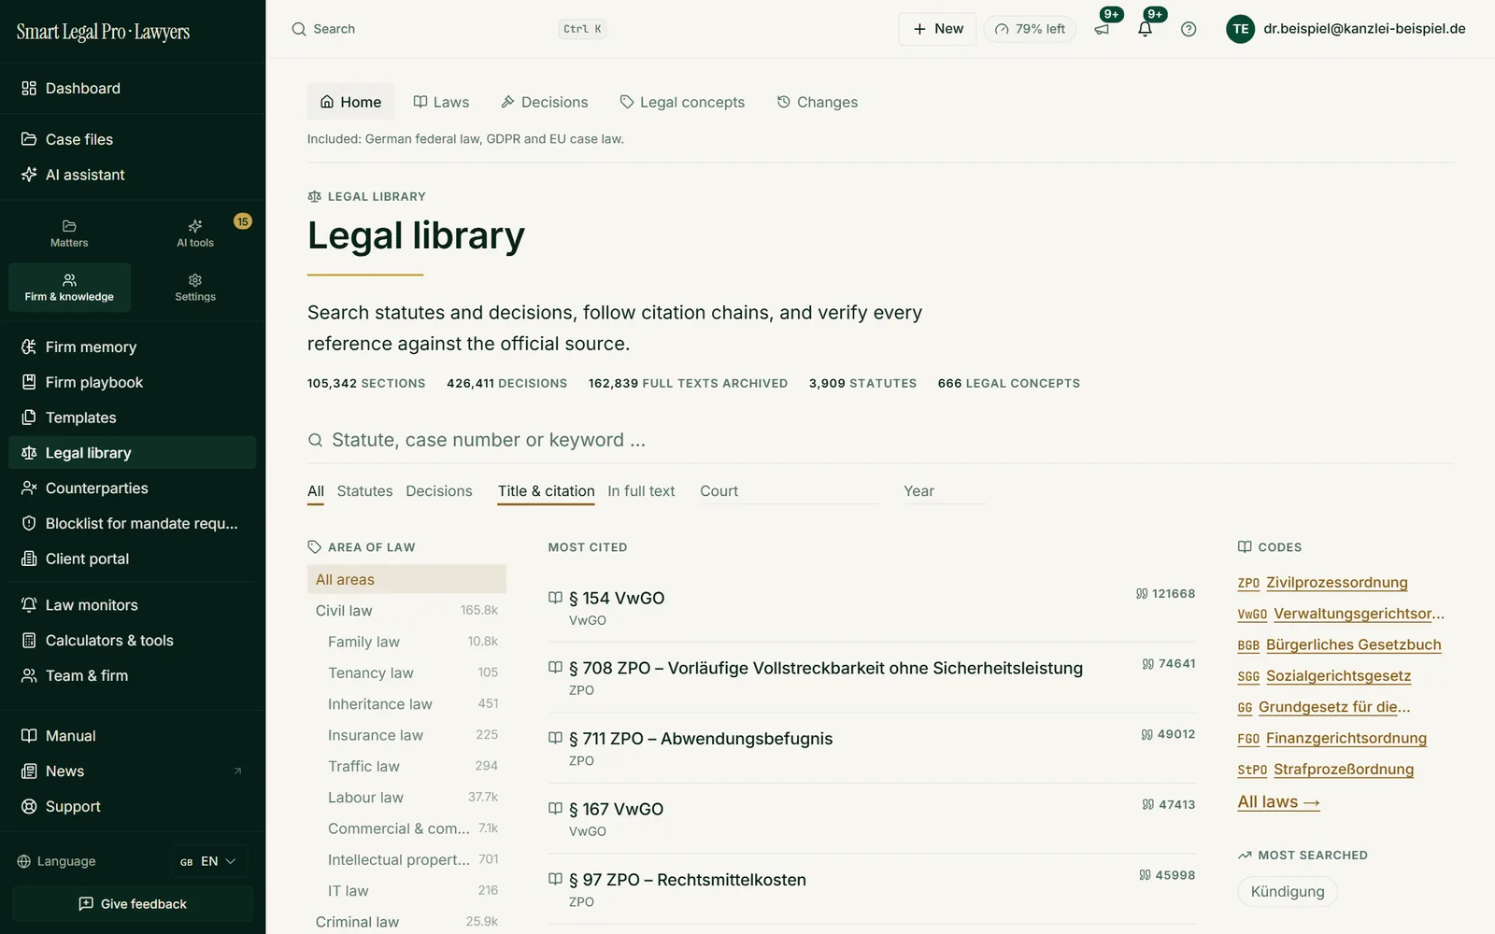The height and width of the screenshot is (934, 1495).
Task: Filter by Civil law area
Action: click(406, 611)
